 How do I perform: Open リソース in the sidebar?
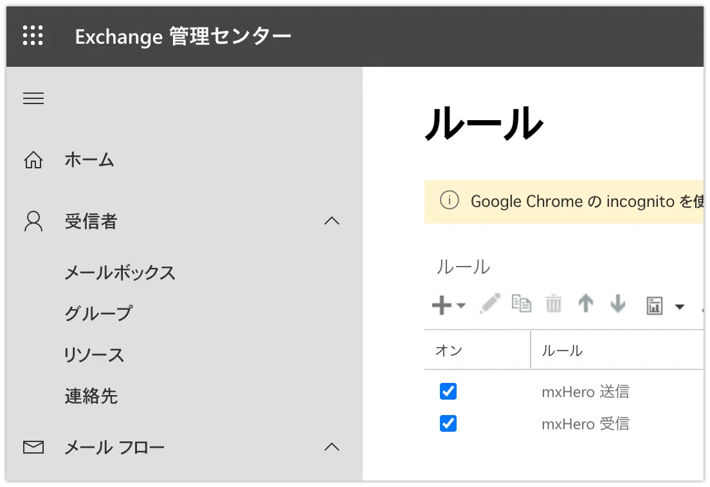click(x=95, y=355)
